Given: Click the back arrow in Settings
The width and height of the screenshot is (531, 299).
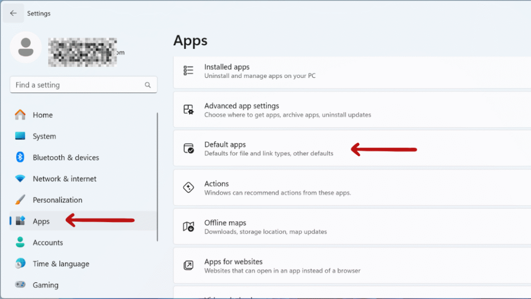Looking at the screenshot, I should [13, 13].
